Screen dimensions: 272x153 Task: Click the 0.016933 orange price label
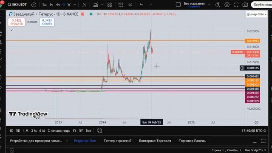[x=252, y=41]
